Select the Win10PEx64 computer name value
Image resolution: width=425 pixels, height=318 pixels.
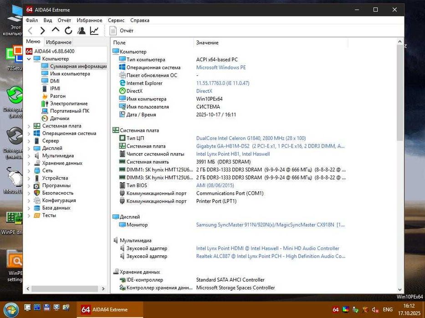[x=209, y=99]
